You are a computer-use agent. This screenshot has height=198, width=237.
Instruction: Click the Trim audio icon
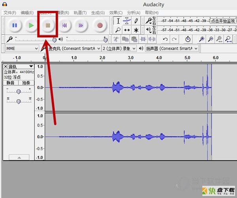143,39
